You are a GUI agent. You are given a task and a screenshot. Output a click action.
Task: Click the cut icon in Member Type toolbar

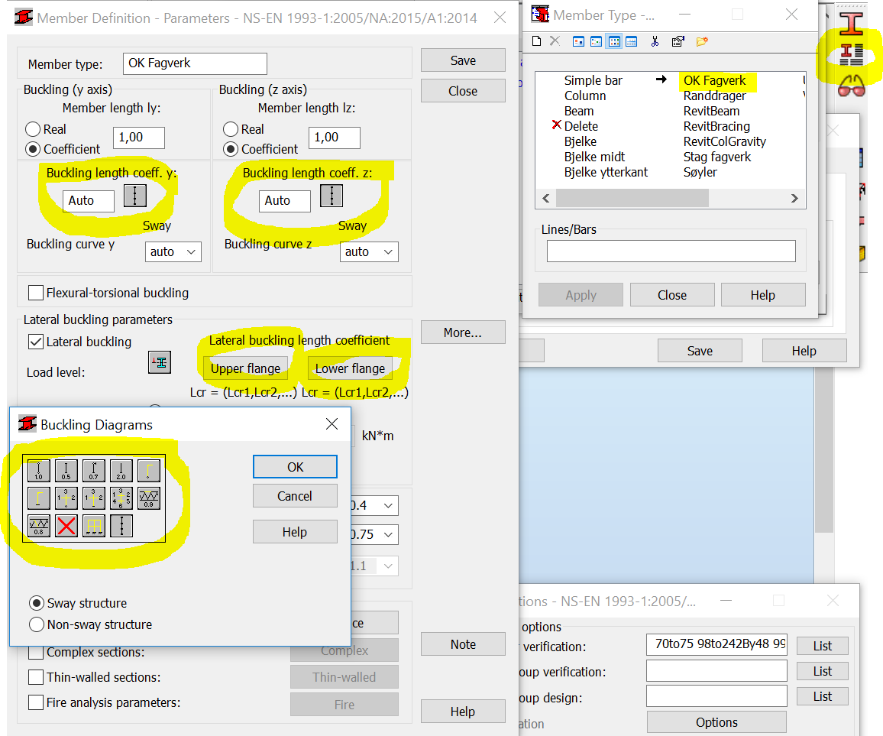coord(655,41)
